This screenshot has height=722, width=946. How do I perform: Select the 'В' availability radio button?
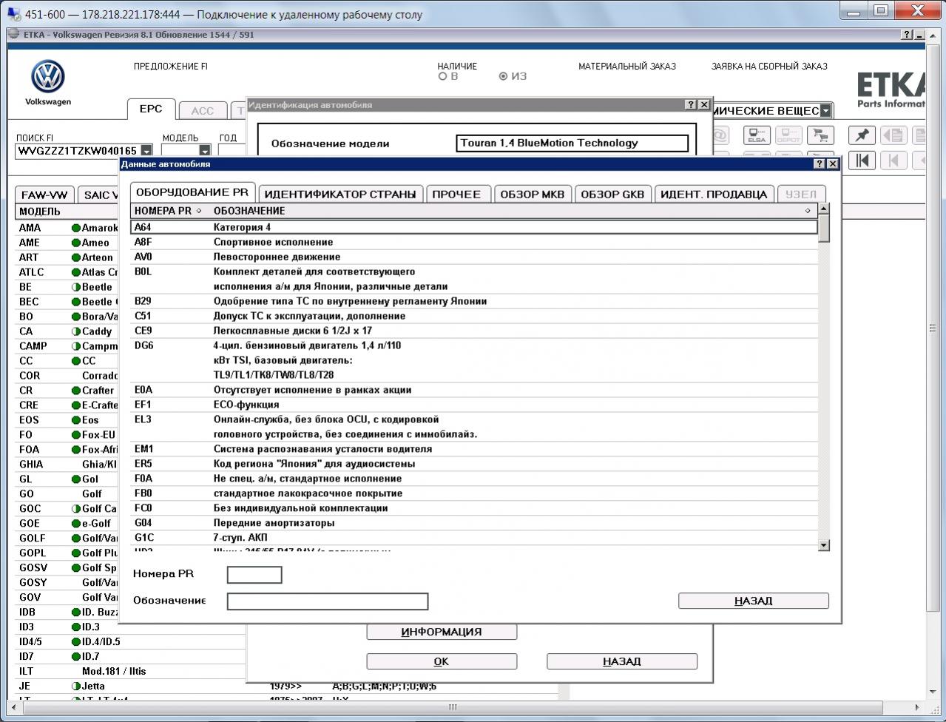click(442, 76)
